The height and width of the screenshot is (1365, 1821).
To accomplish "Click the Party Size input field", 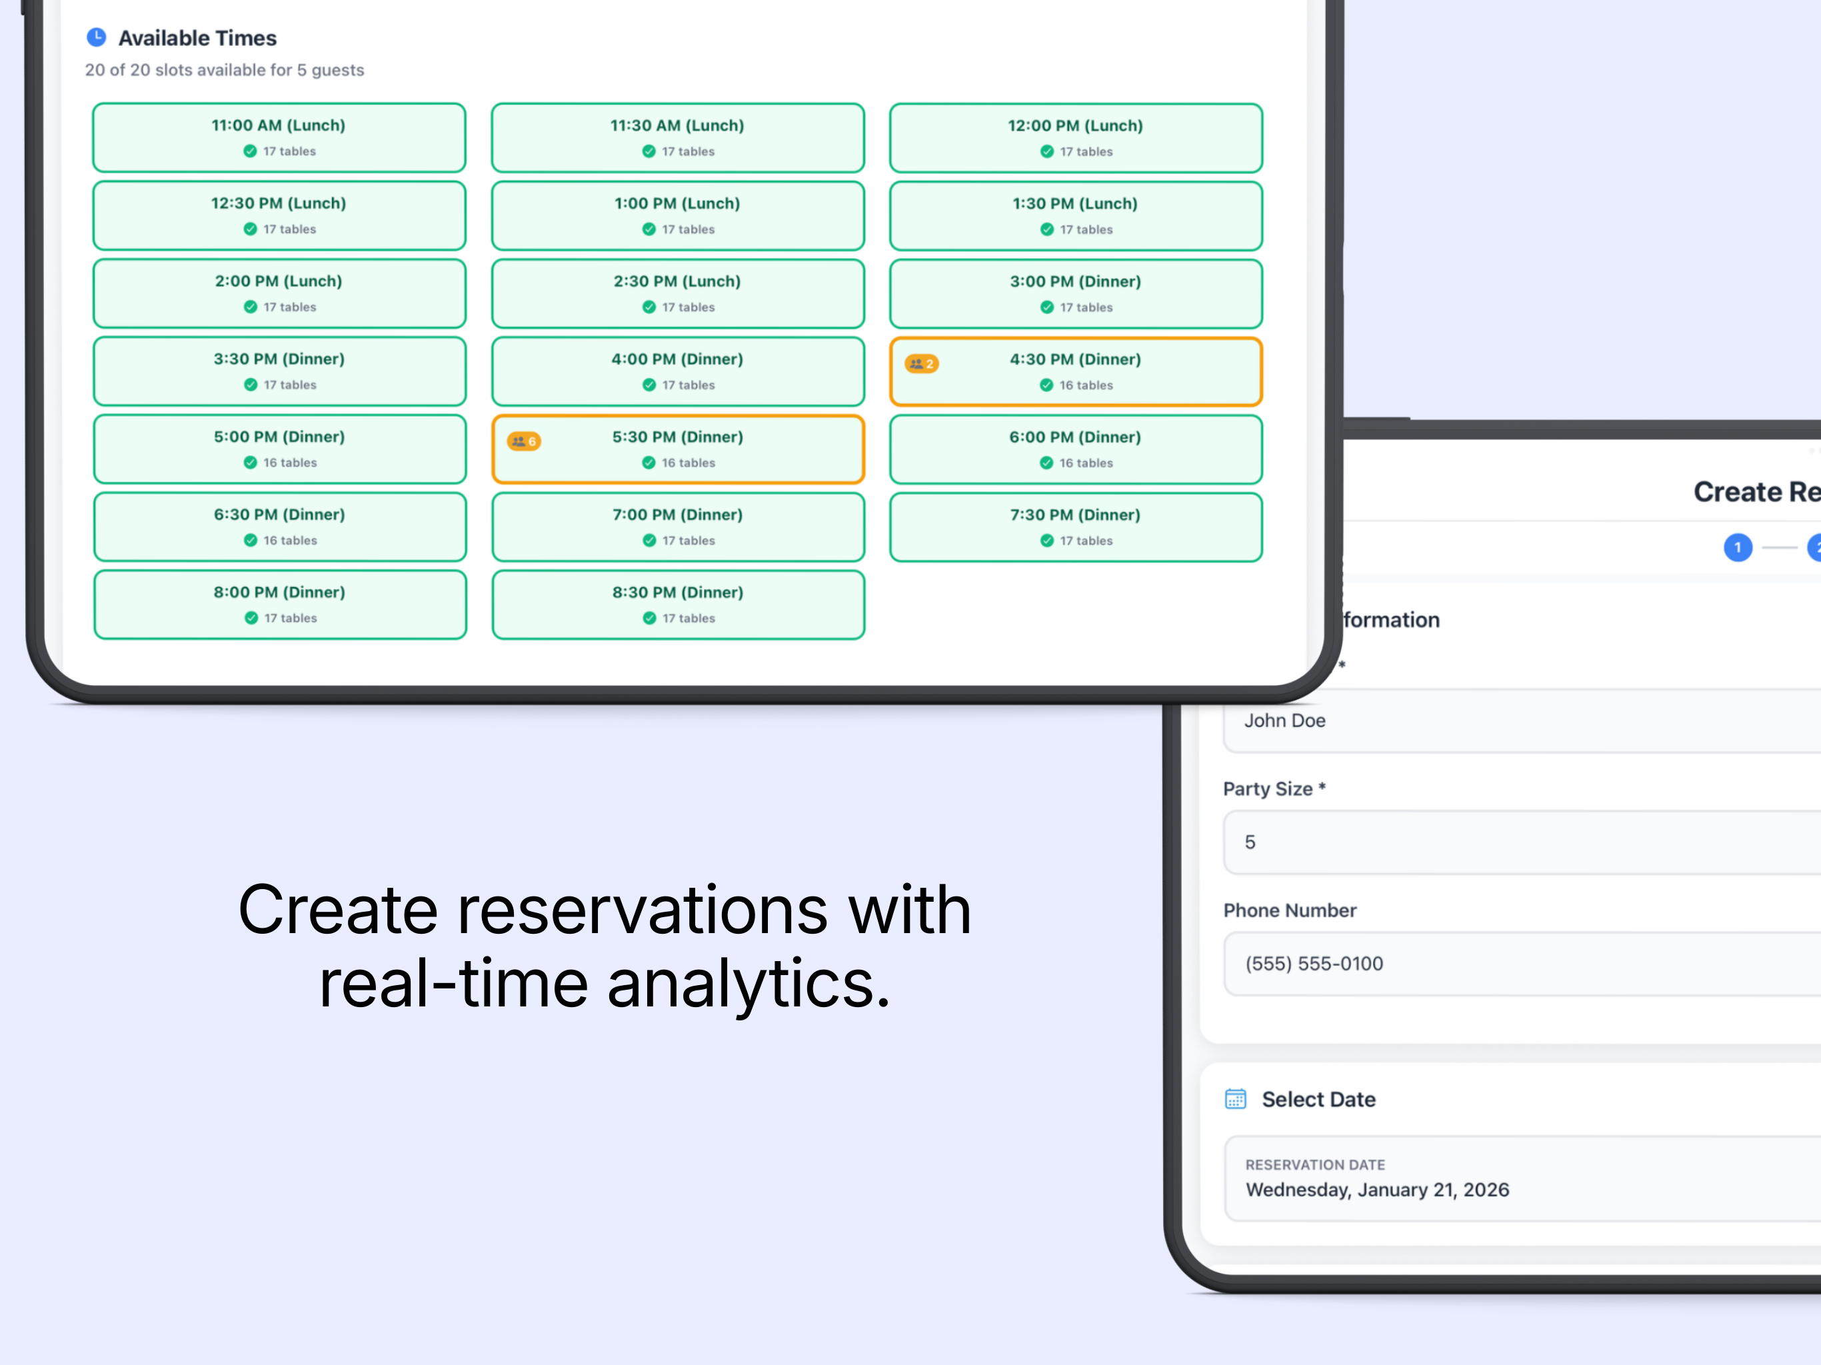I will pos(1521,842).
